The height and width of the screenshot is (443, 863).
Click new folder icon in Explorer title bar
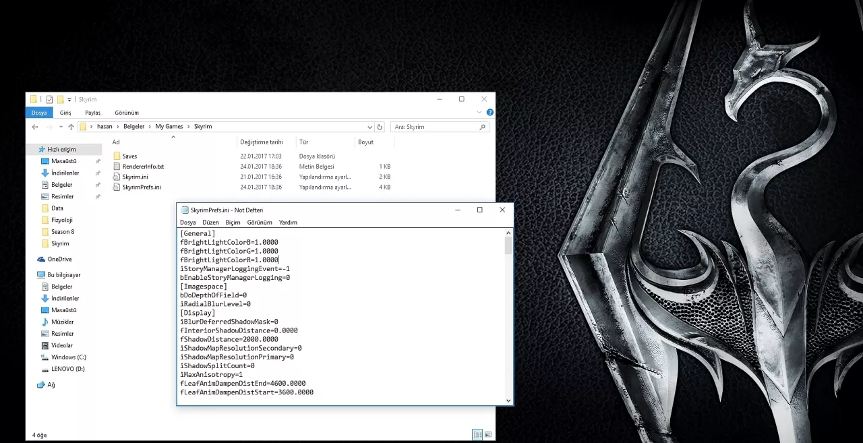point(60,99)
